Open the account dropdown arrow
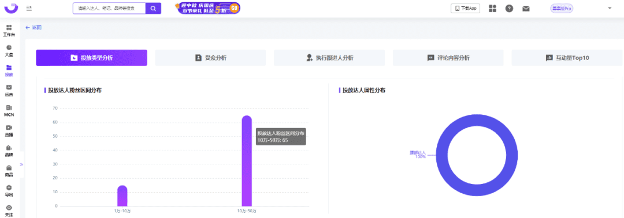 tap(610, 8)
